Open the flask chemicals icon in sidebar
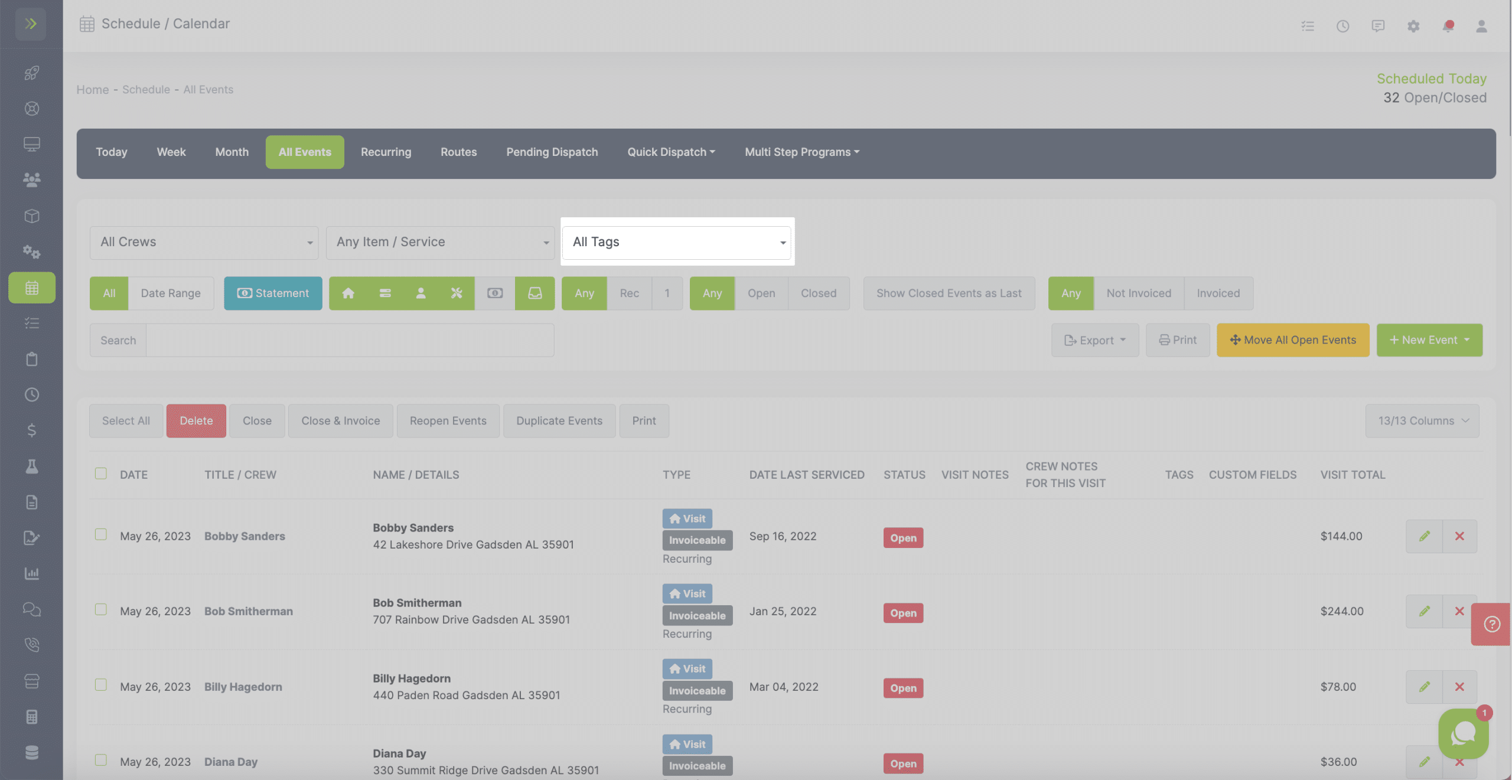This screenshot has height=780, width=1512. [32, 466]
